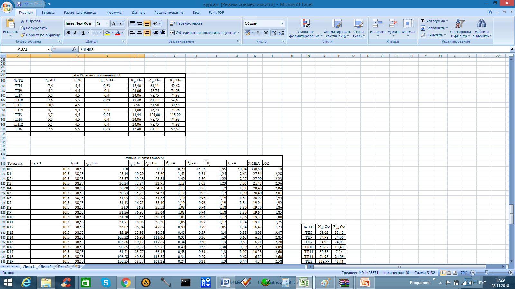This screenshot has height=289, width=515.
Task: Activate Format Painter (Формат по образцу)
Action: (x=40, y=35)
